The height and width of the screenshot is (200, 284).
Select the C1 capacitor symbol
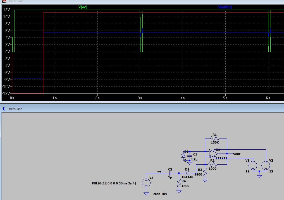click(190, 156)
